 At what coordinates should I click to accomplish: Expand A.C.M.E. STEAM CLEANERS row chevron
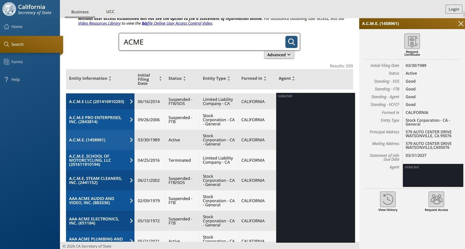131,180
